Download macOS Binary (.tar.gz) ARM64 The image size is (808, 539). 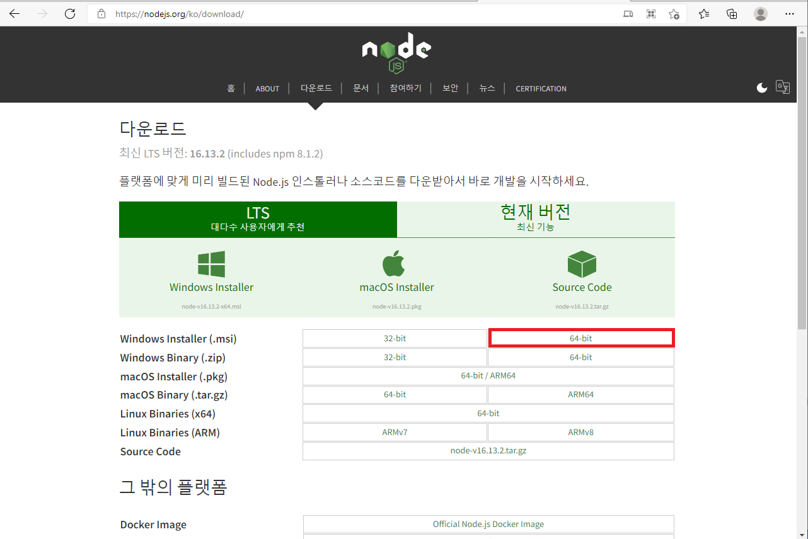[x=581, y=395]
